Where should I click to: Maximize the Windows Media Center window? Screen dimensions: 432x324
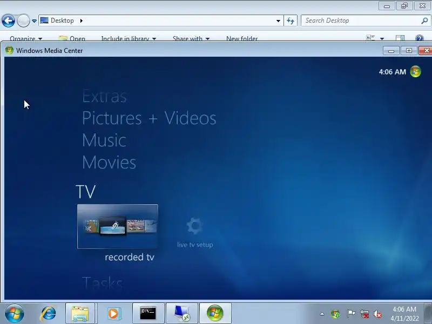(409, 51)
